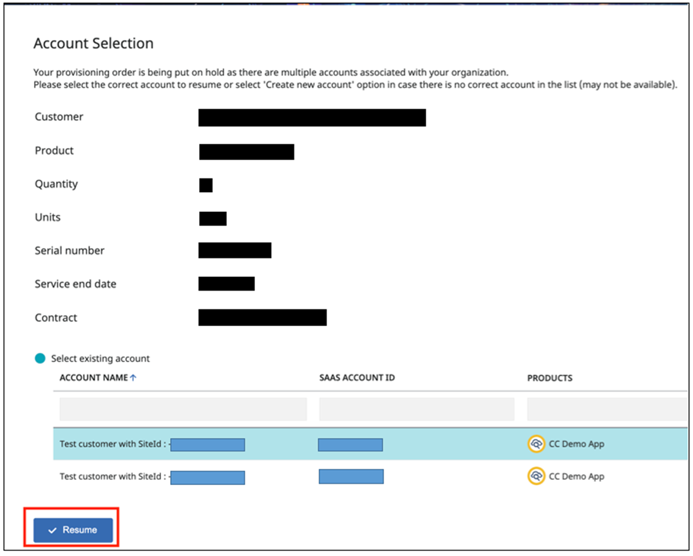Click the redacted Contract value

pyautogui.click(x=262, y=318)
